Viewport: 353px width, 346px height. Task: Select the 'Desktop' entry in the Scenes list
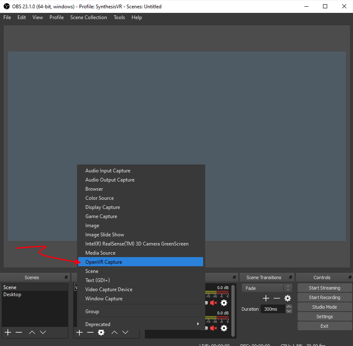(x=35, y=294)
